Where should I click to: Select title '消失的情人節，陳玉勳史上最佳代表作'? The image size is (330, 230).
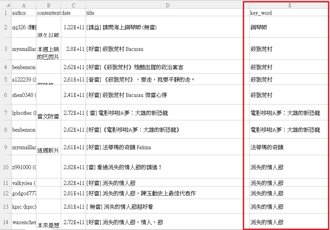pos(168,193)
